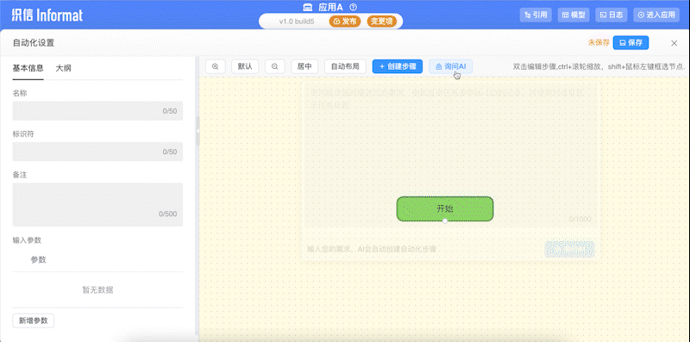
Task: Click the 名称 input field
Action: click(x=97, y=111)
